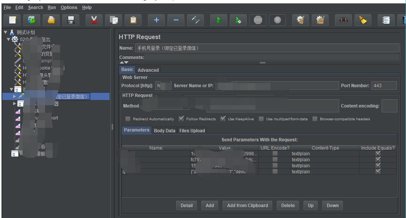The width and height of the screenshot is (406, 218).
Task: Start the test with green play icon
Action: (219, 20)
